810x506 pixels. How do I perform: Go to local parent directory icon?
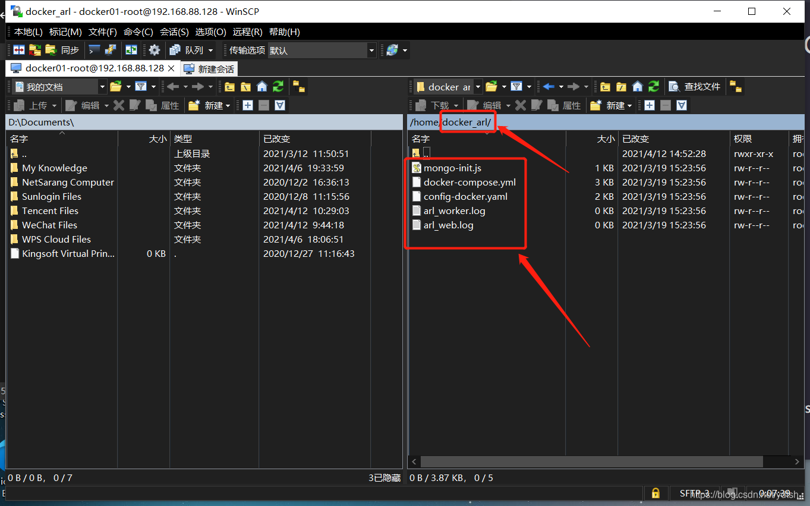(x=229, y=87)
